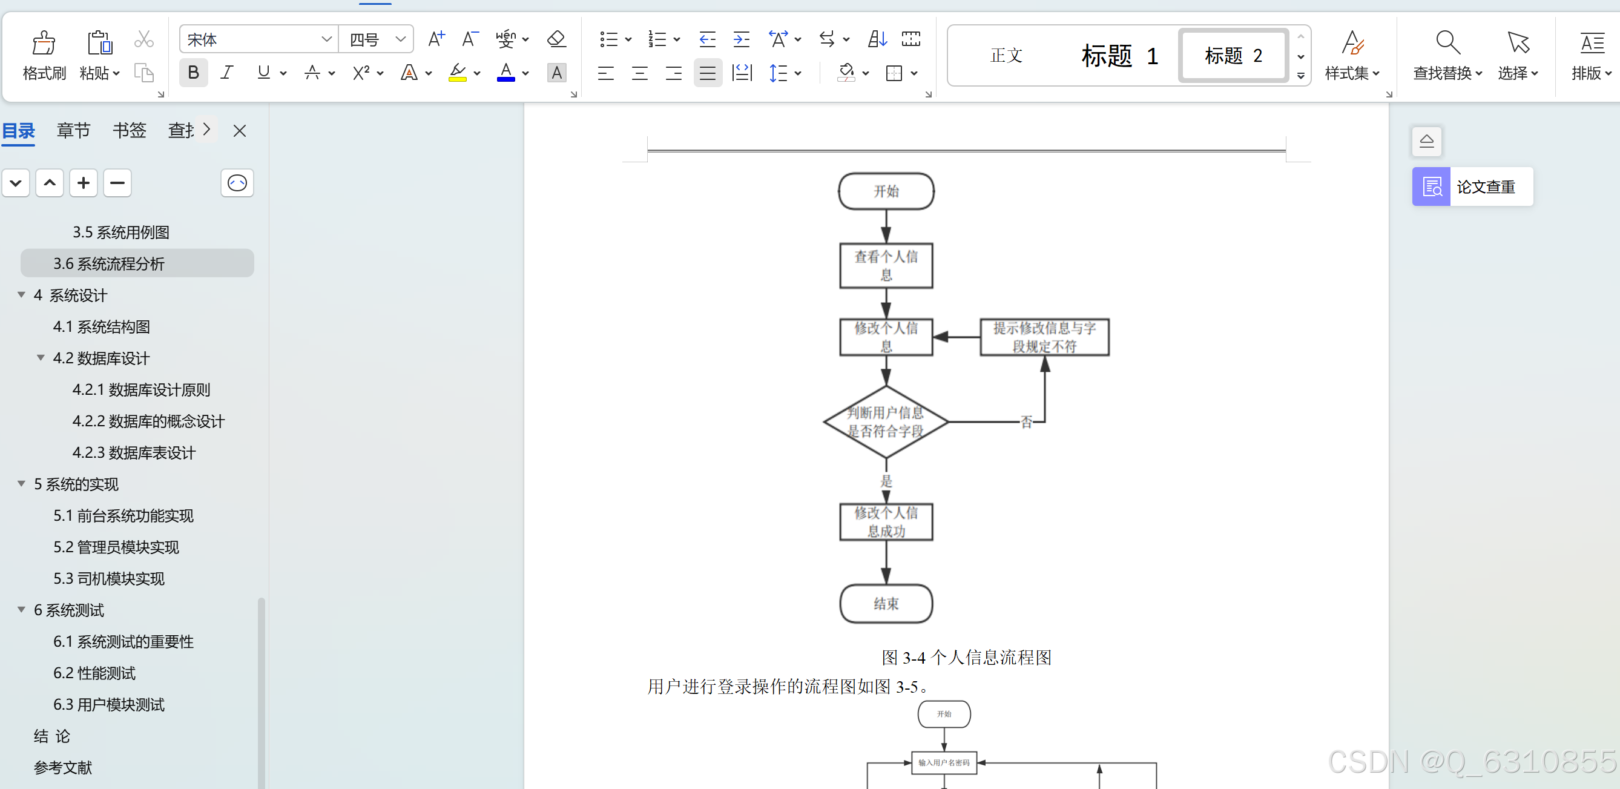The width and height of the screenshot is (1620, 789).
Task: Click the decrease indent icon
Action: click(708, 39)
